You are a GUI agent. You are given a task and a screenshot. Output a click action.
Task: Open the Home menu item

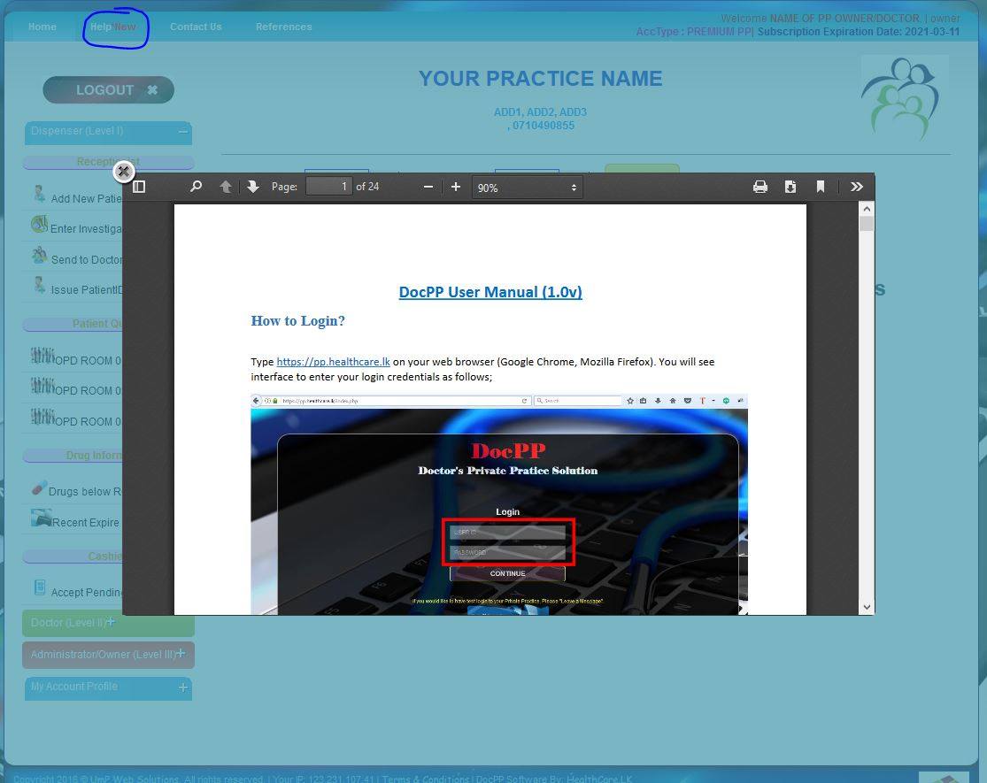point(42,27)
